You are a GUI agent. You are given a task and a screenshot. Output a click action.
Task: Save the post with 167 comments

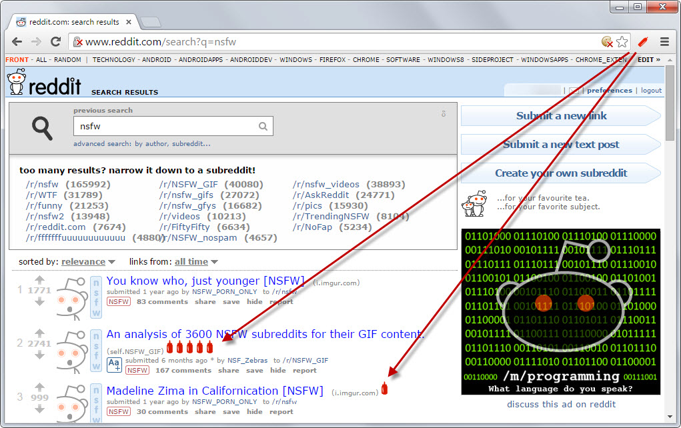click(255, 370)
